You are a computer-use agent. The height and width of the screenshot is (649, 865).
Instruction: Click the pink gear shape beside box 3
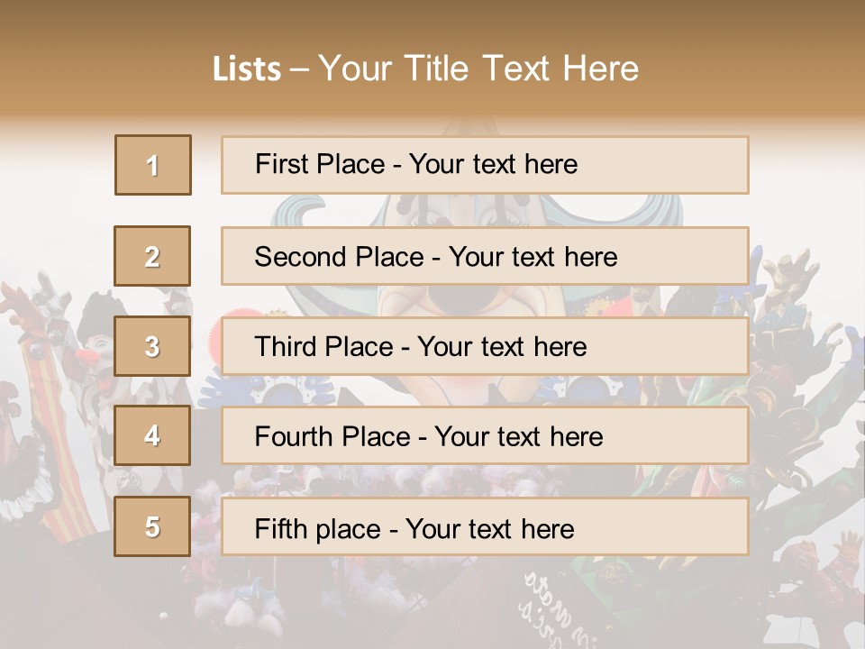(215, 345)
